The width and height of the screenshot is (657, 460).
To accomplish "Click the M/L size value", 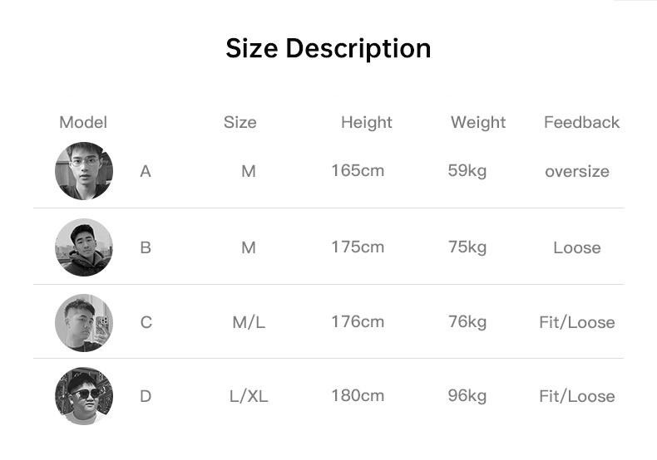I will [x=249, y=322].
